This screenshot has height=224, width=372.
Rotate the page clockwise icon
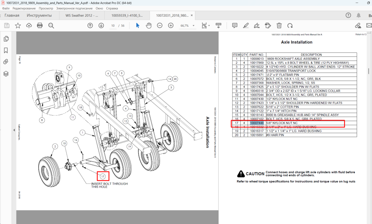pos(290,26)
